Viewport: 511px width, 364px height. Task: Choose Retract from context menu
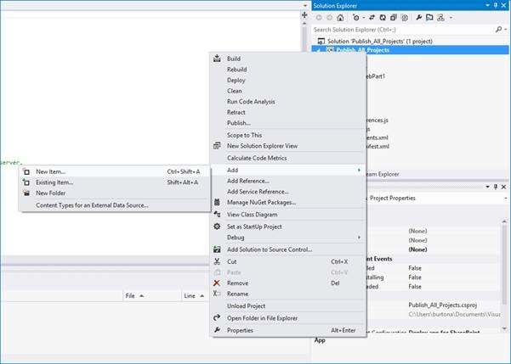(288, 112)
